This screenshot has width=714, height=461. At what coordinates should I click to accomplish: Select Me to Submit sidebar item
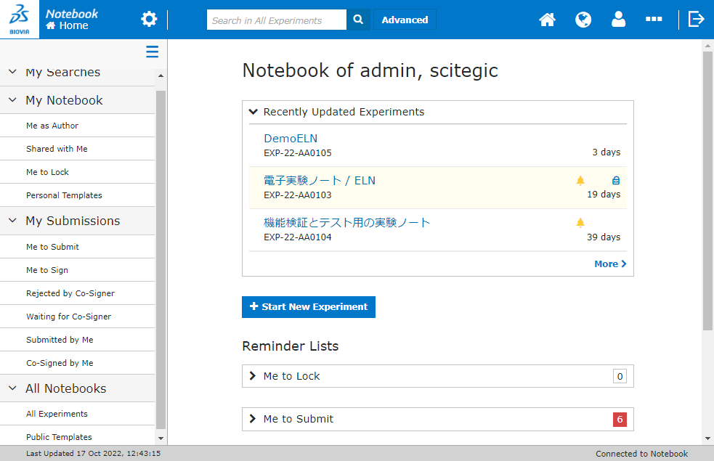78,247
